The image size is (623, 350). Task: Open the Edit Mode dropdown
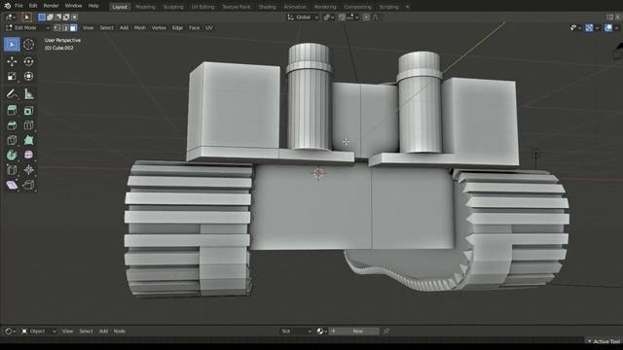point(27,28)
